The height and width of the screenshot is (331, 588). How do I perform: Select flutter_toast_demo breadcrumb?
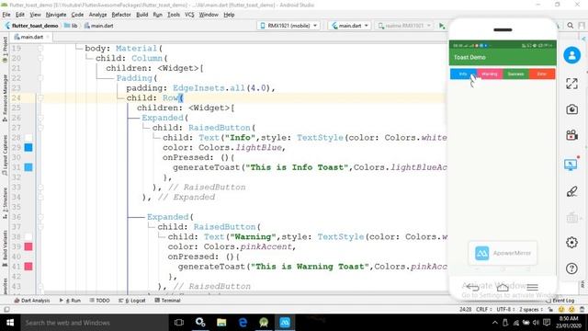pyautogui.click(x=31, y=26)
